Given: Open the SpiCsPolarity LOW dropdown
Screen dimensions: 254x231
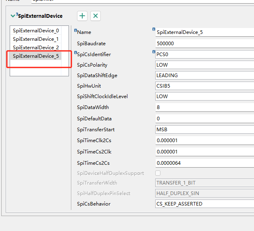Looking at the screenshot, I should tap(204, 65).
